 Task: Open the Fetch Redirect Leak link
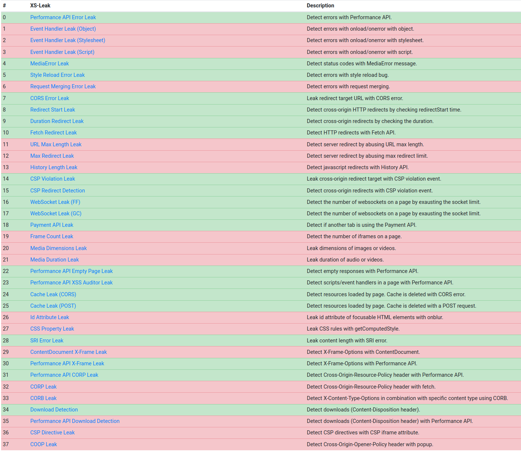coord(54,133)
